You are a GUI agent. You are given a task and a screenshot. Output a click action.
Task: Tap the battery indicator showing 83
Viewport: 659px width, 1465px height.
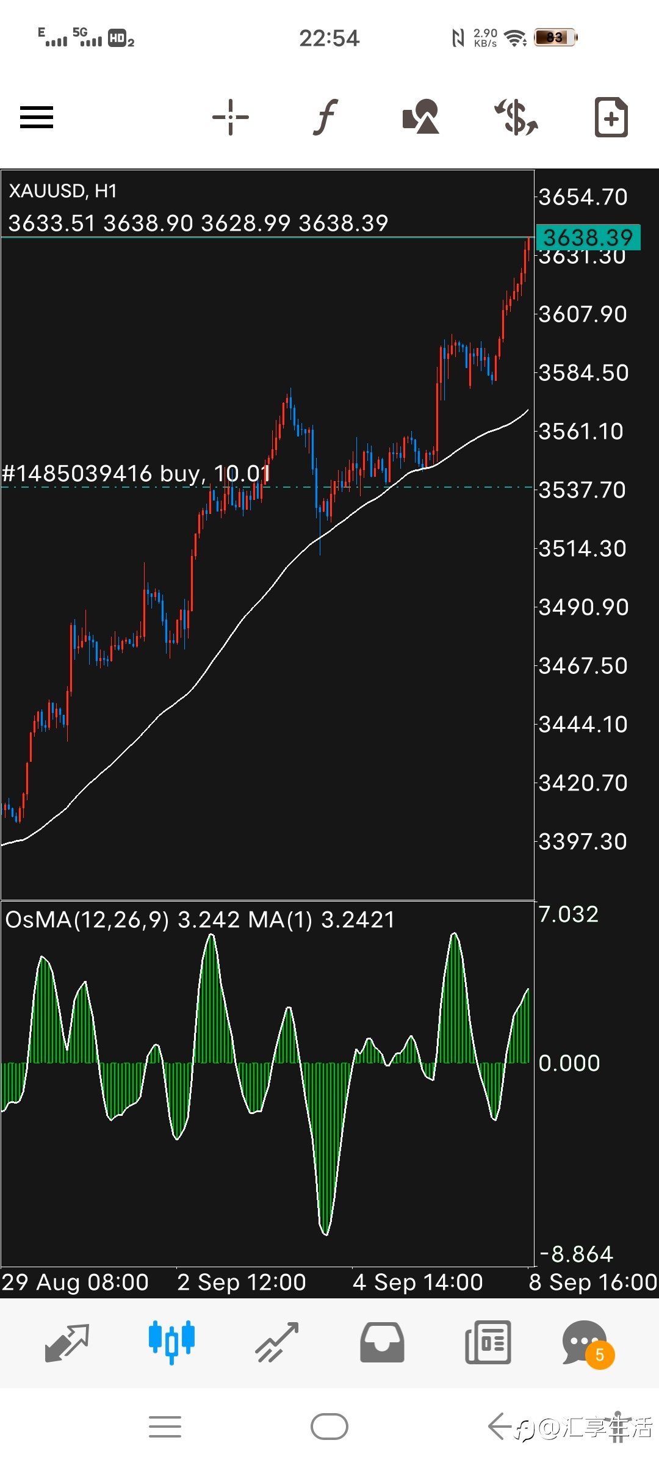click(556, 38)
